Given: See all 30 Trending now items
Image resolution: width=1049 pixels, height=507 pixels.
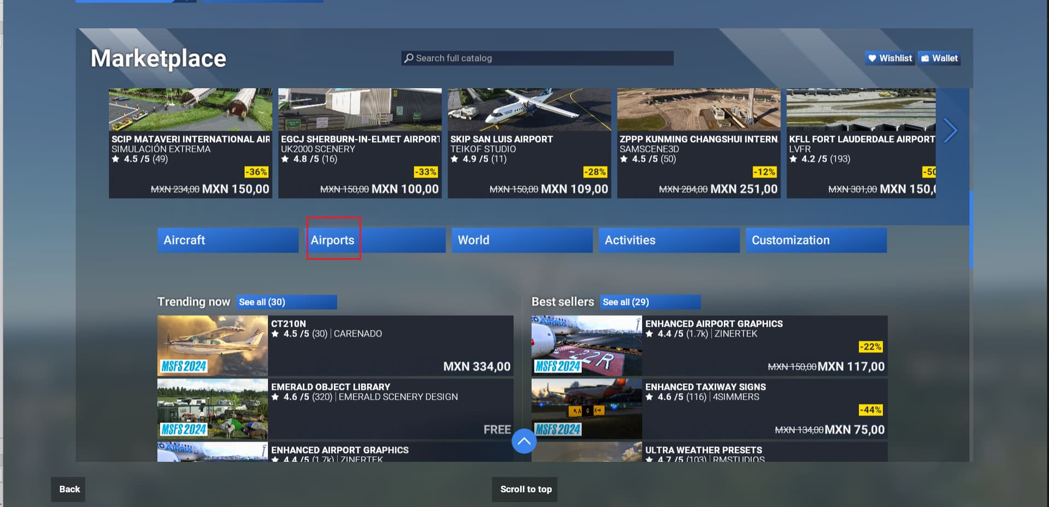Looking at the screenshot, I should point(286,302).
